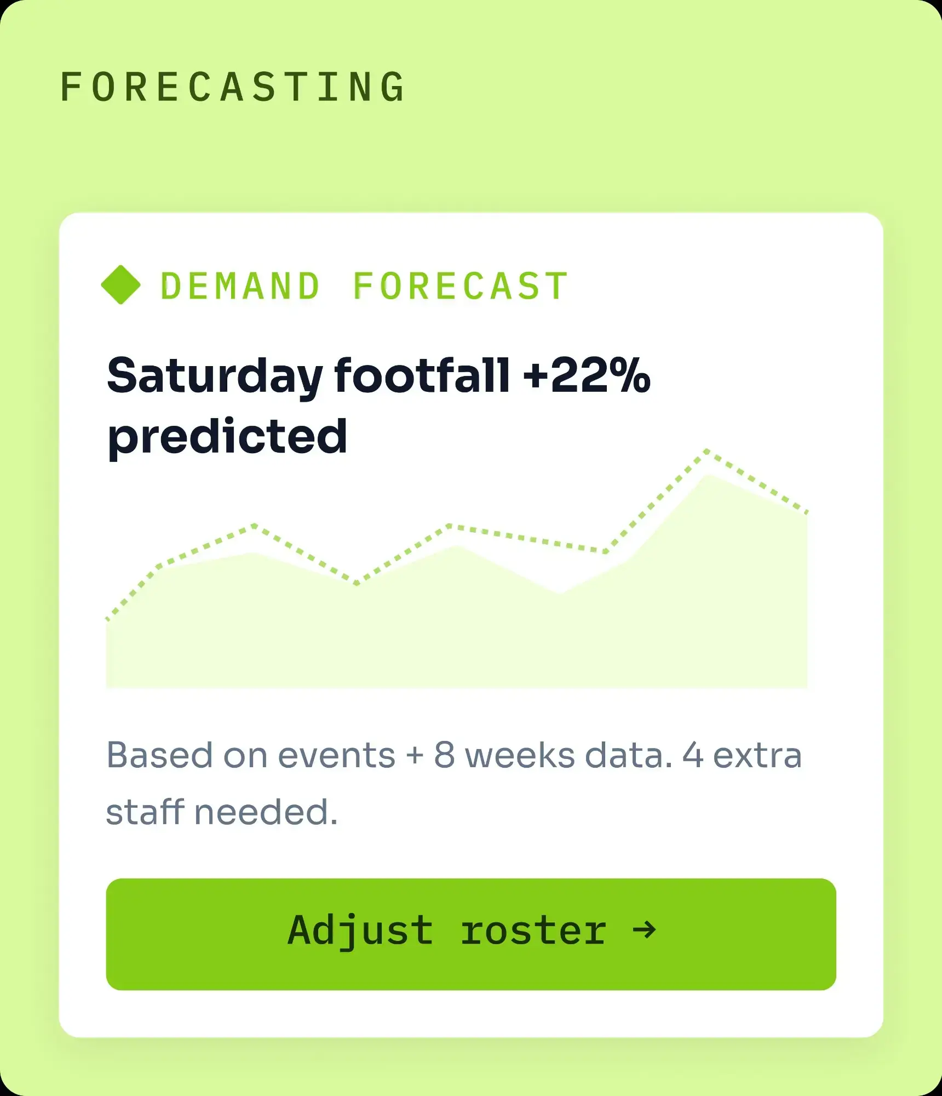Click the text 'Based on events'
Image resolution: width=942 pixels, height=1096 pixels.
coord(250,755)
